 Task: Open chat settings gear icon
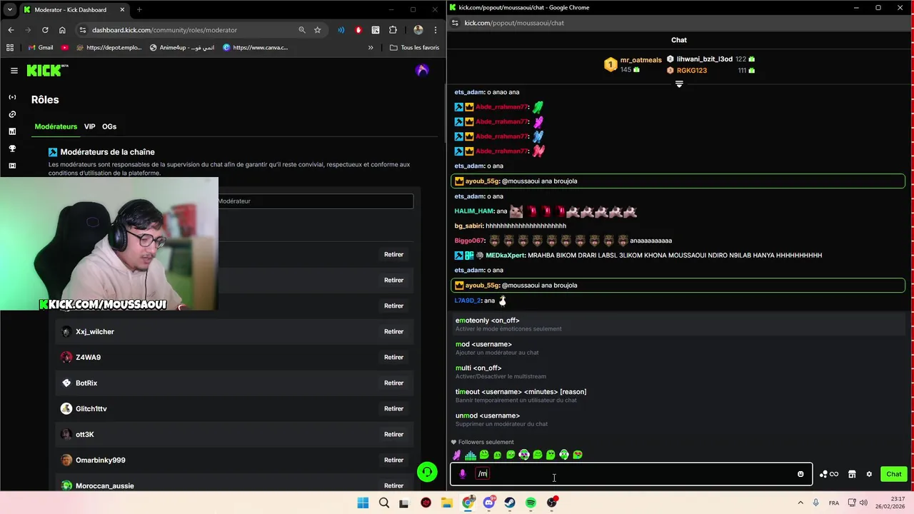point(869,474)
